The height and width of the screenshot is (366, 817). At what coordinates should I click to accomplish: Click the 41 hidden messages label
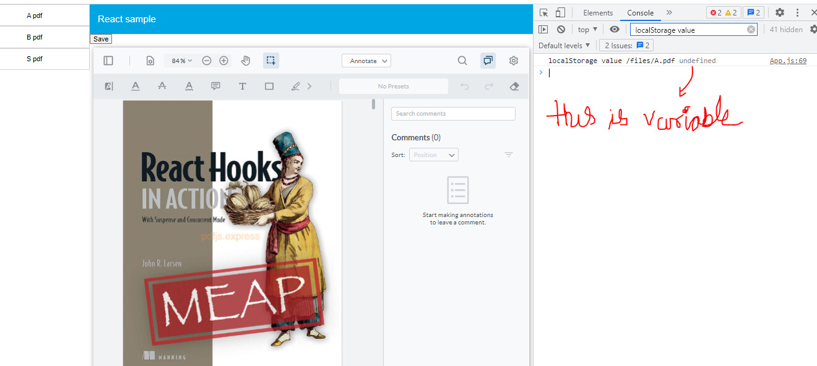point(786,30)
